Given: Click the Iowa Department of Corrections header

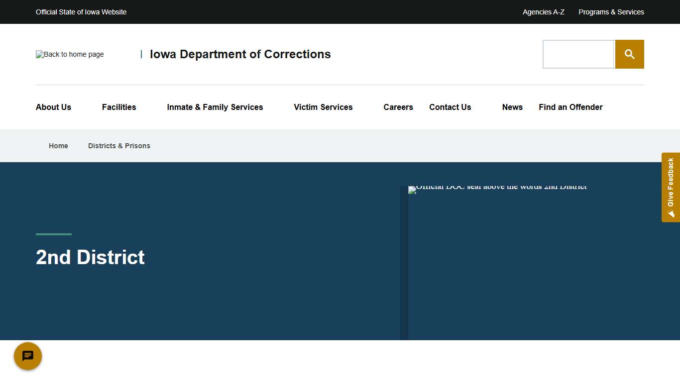Looking at the screenshot, I should point(240,54).
